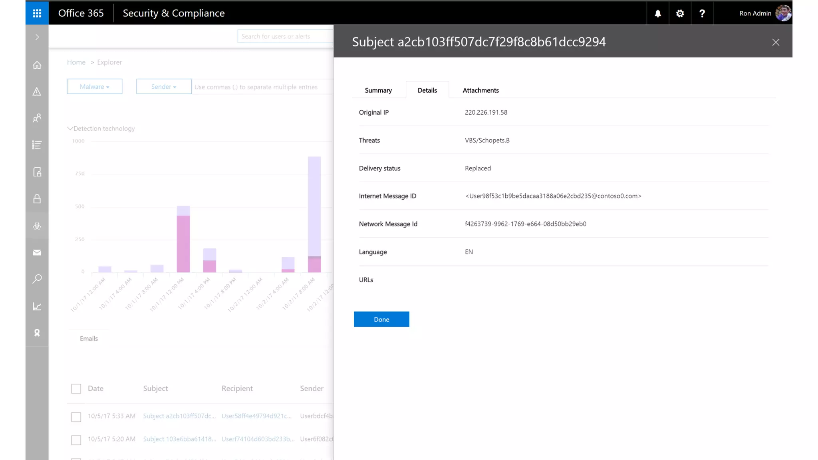Screen dimensions: 818x460
Task: Open Threat management biohazard icon
Action: pyautogui.click(x=37, y=226)
